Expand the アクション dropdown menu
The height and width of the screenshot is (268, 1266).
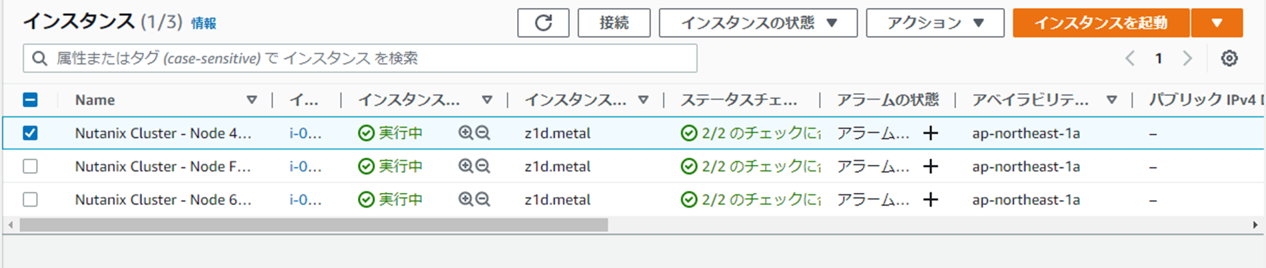[x=935, y=23]
